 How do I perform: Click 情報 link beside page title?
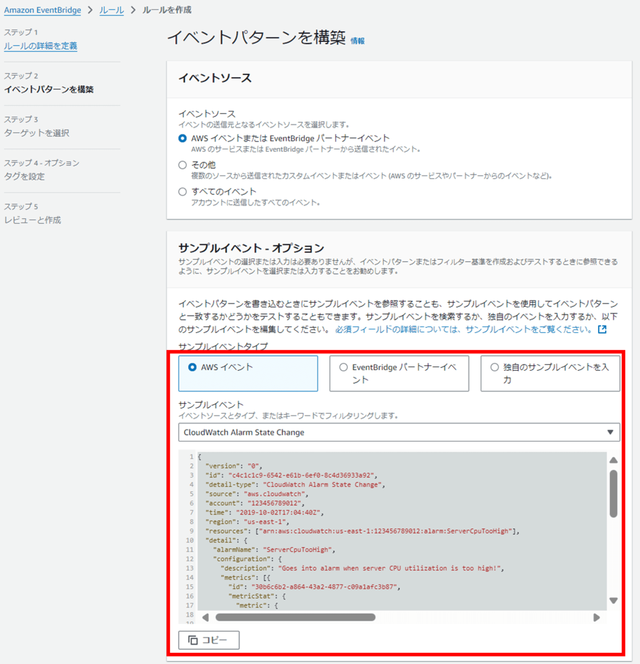click(357, 41)
